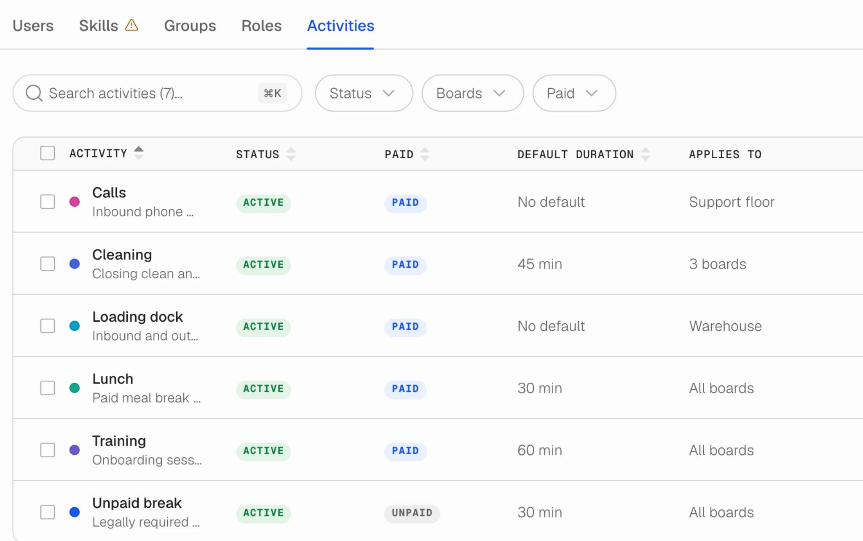Viewport: 863px width, 541px height.
Task: Open the Boards filter dropdown
Action: click(x=472, y=93)
